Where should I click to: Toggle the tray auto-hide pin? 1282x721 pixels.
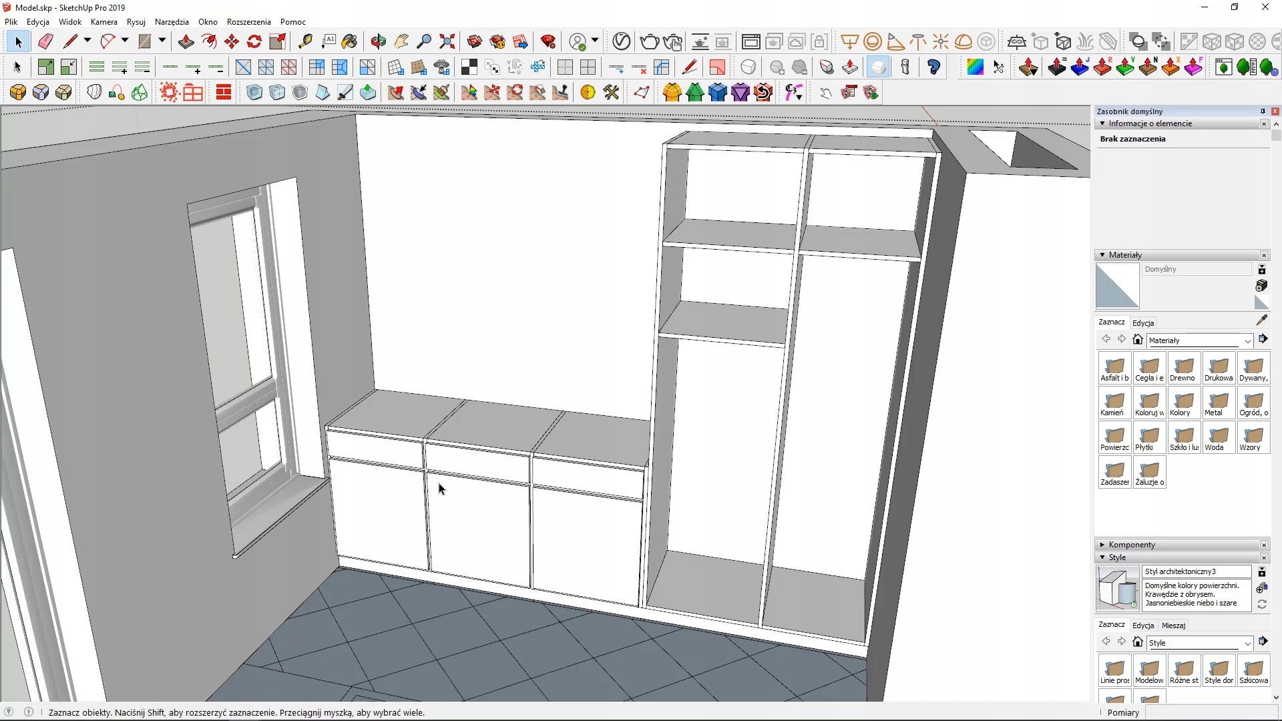click(x=1263, y=111)
